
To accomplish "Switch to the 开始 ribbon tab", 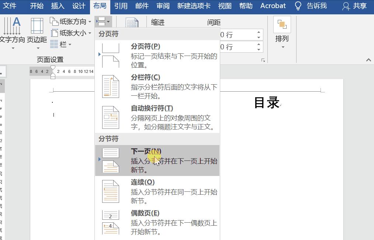I will point(37,6).
